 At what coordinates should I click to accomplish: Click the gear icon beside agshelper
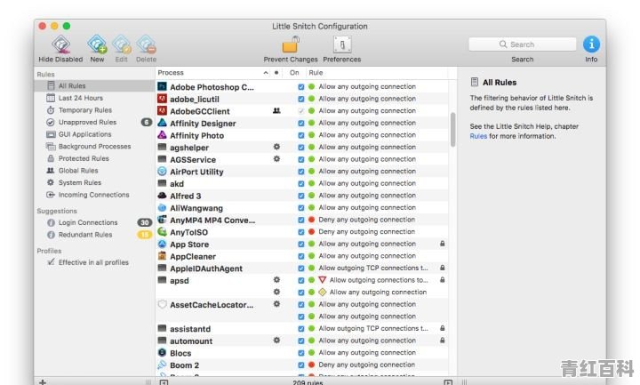(x=276, y=147)
